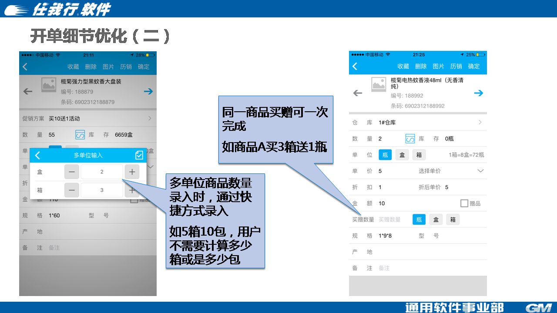Increase the 箱 quantity with plus button
This screenshot has height=313, width=557.
pyautogui.click(x=132, y=190)
